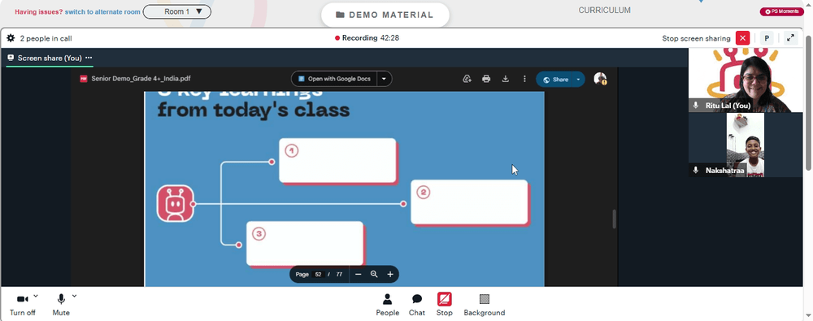813x321 pixels.
Task: Click the PS Moments badge
Action: point(781,11)
